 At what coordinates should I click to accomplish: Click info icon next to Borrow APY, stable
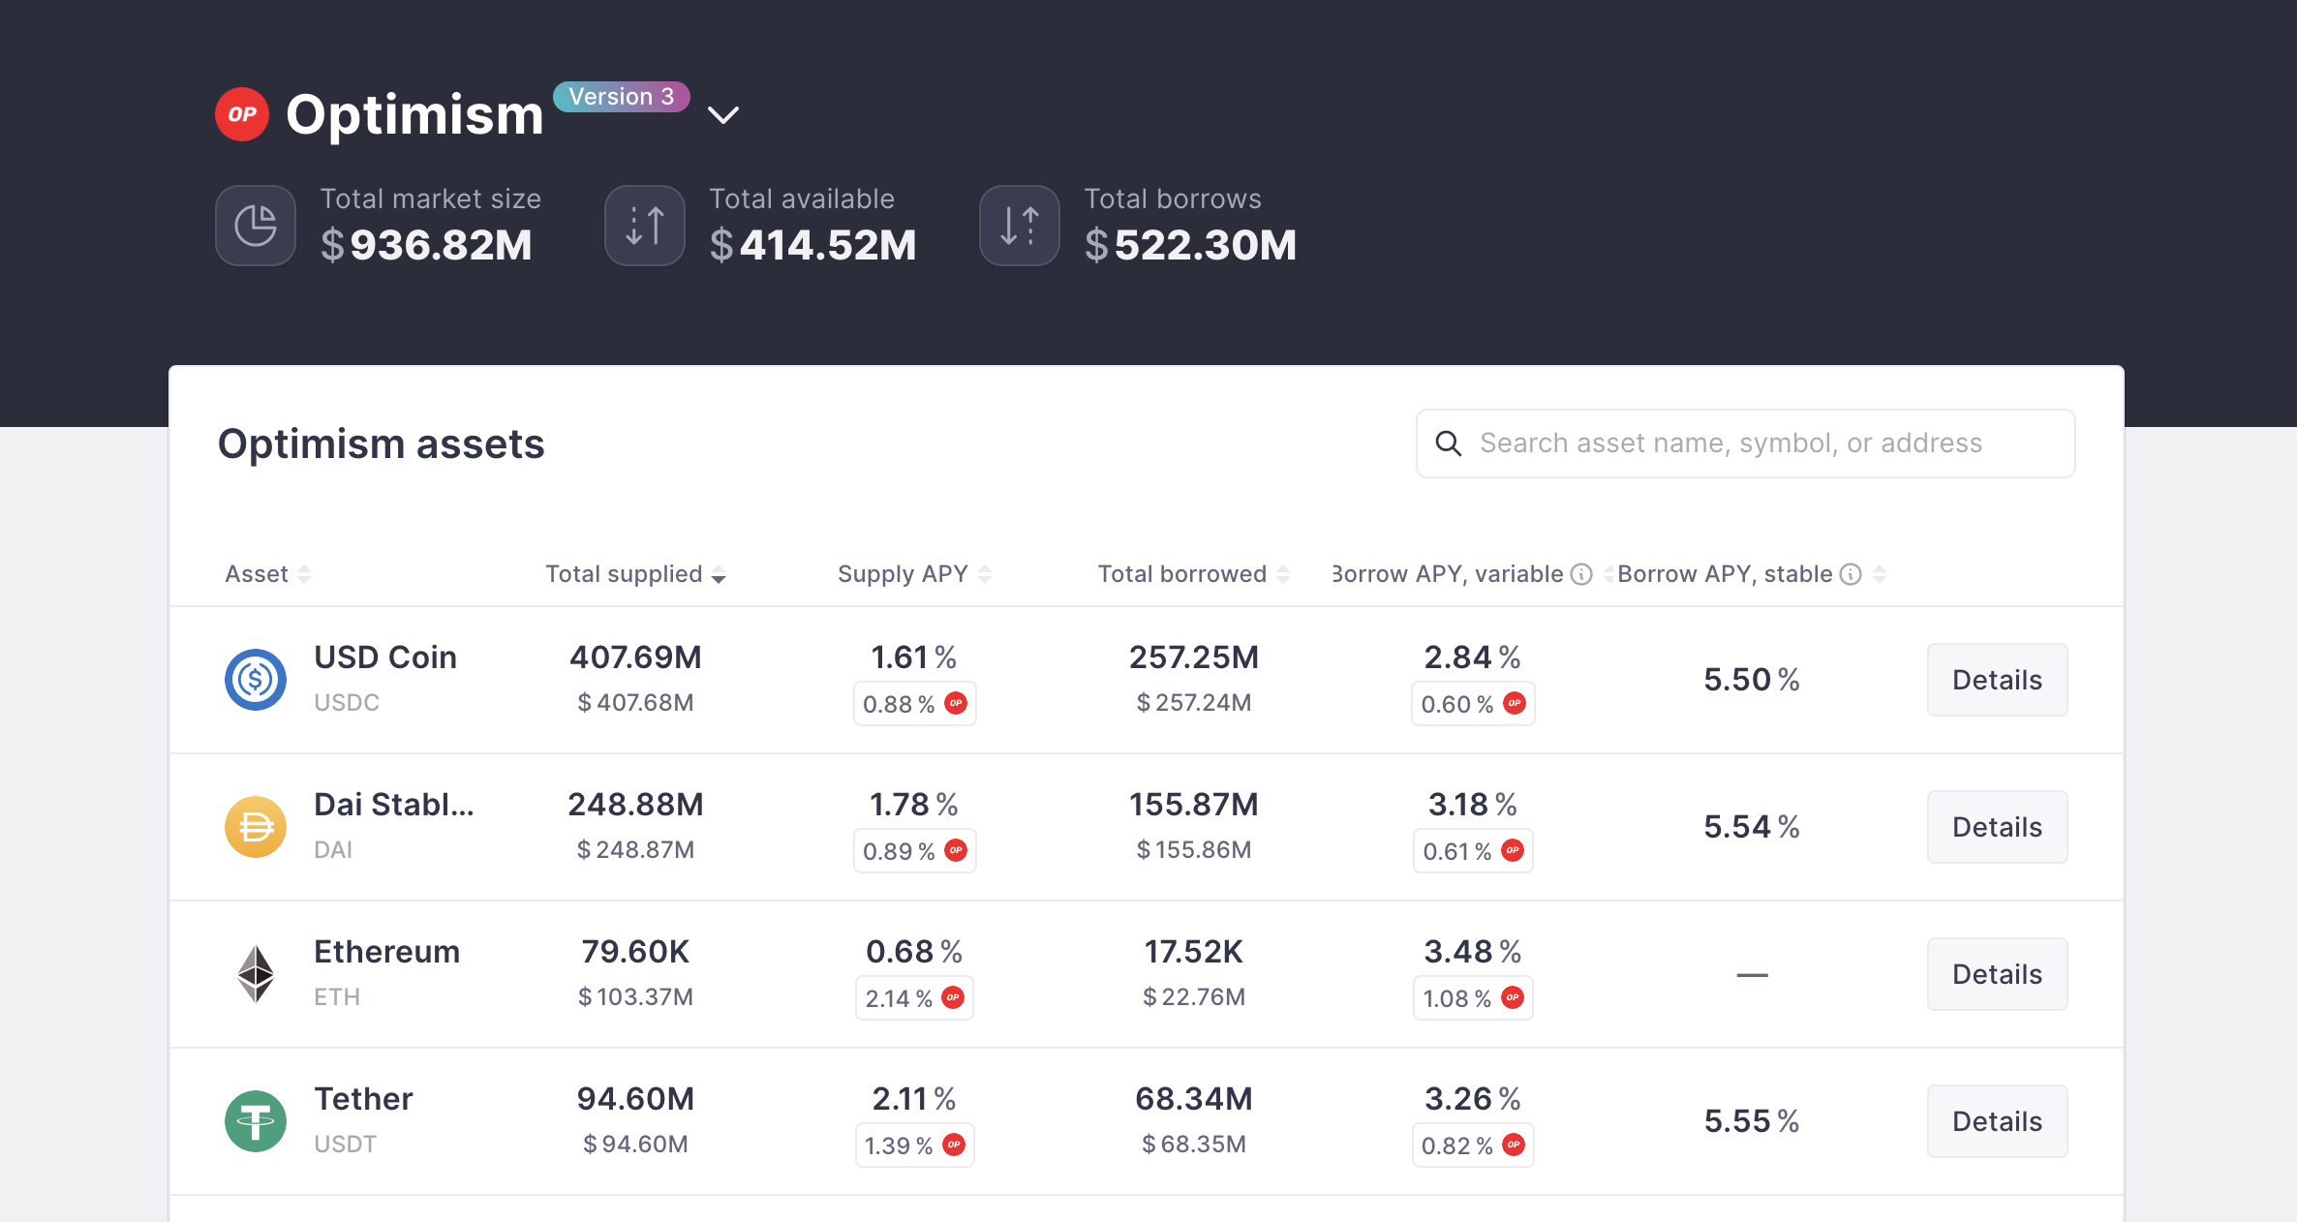click(1851, 574)
